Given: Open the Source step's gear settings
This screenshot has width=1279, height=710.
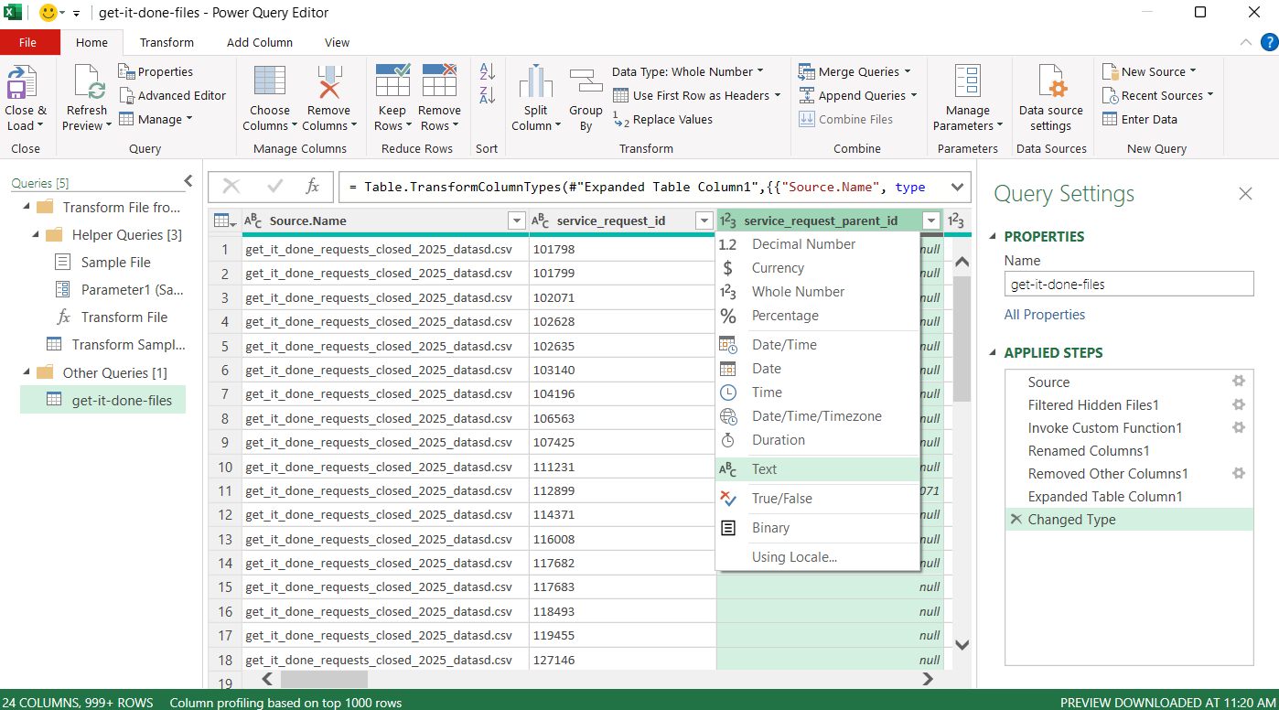Looking at the screenshot, I should coord(1239,382).
